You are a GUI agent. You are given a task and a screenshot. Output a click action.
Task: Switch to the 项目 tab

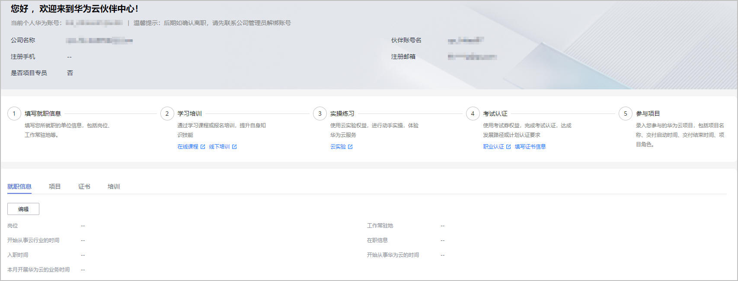(x=54, y=186)
